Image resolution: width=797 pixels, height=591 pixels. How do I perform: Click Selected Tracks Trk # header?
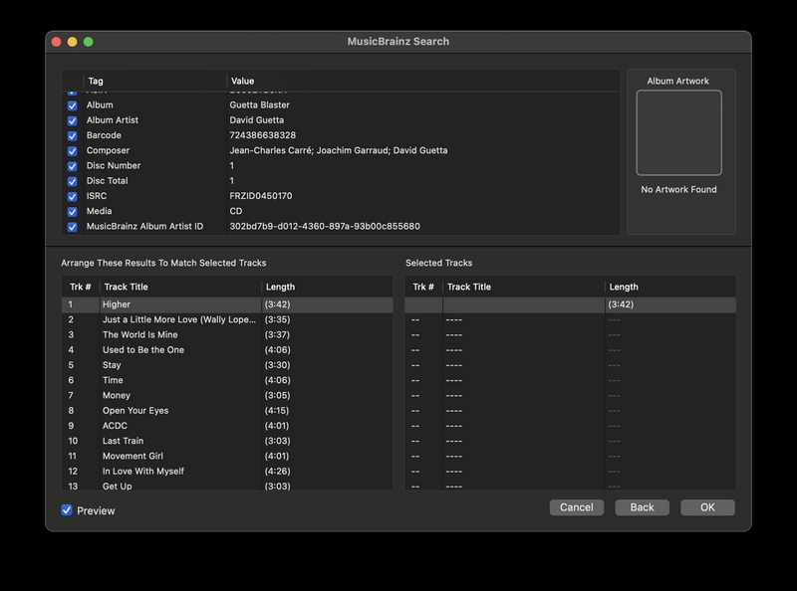(x=423, y=287)
